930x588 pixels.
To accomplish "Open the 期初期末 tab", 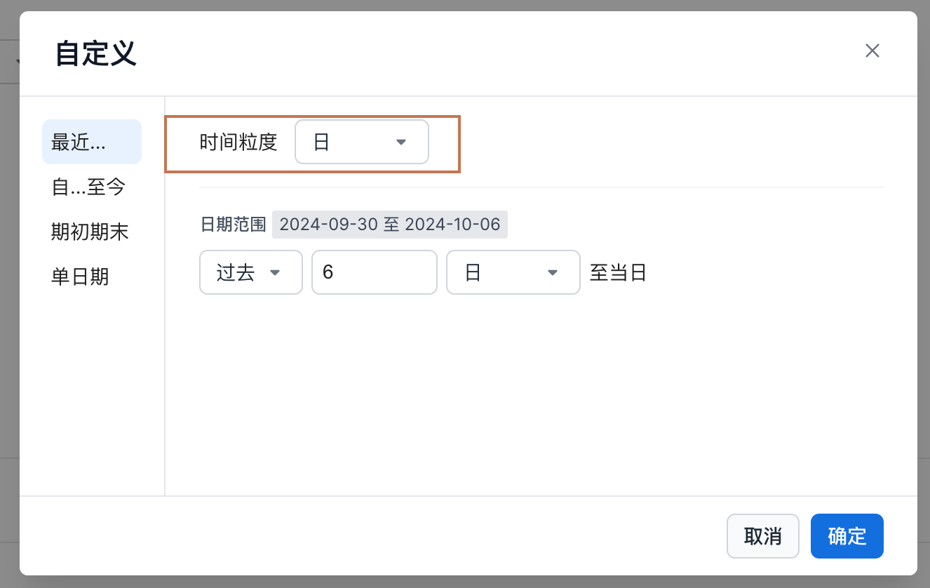I will point(91,232).
